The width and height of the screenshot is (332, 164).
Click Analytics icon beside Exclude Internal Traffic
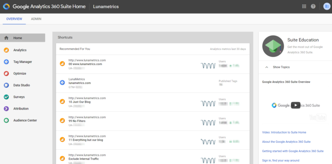pyautogui.click(x=62, y=158)
